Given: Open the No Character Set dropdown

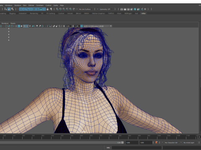Looking at the screenshot, I should 171,142.
